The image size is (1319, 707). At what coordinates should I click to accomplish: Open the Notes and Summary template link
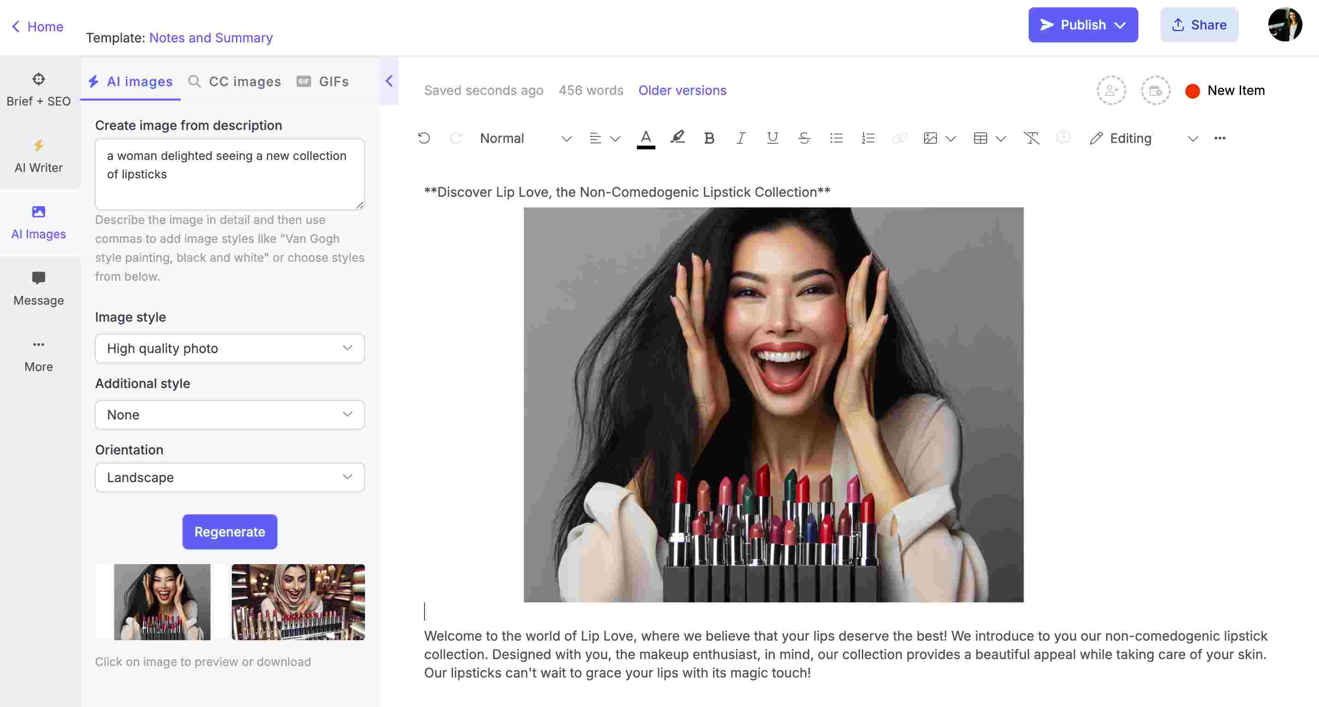(211, 38)
